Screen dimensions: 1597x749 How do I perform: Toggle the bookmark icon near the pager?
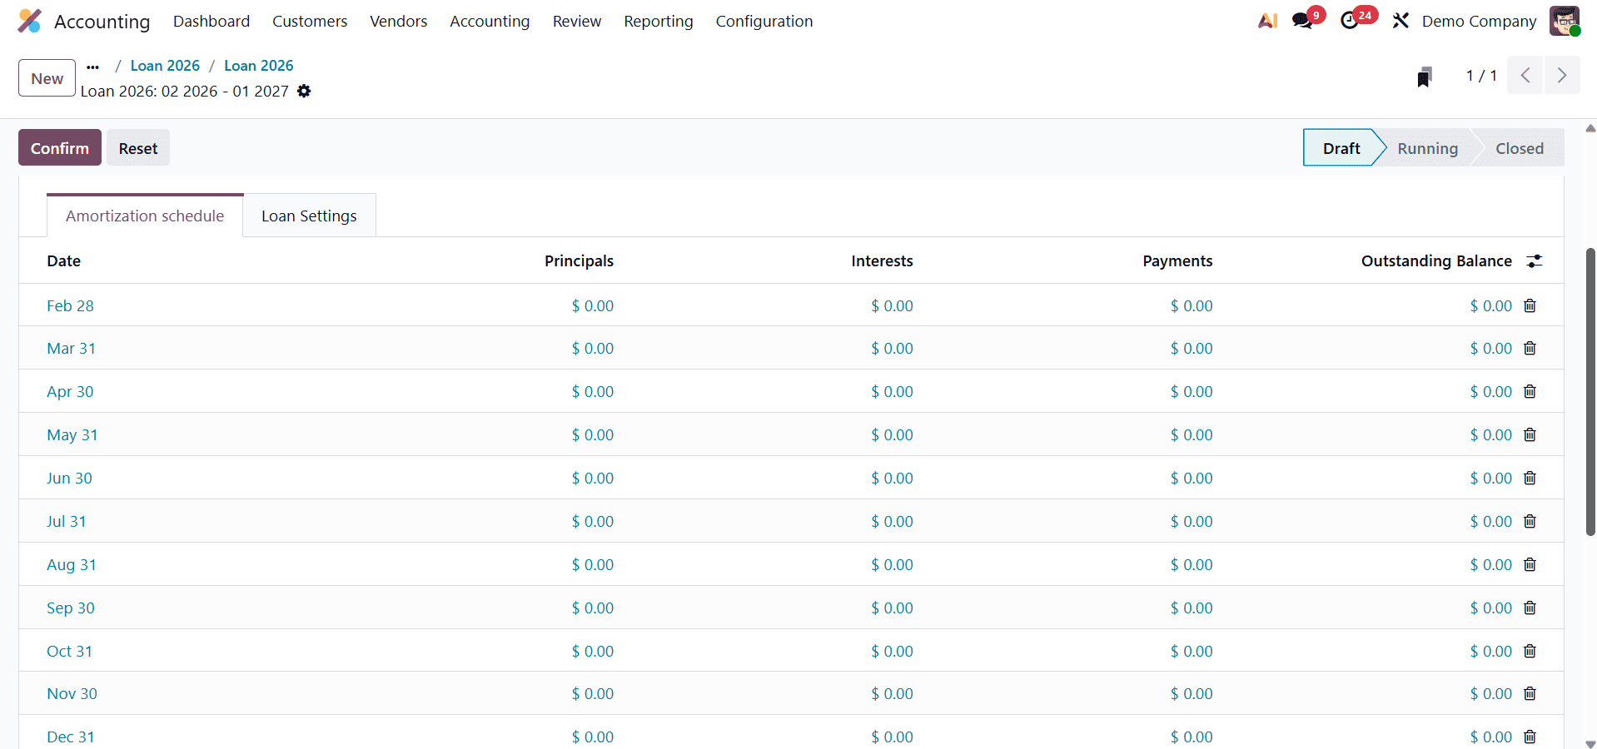(1424, 76)
